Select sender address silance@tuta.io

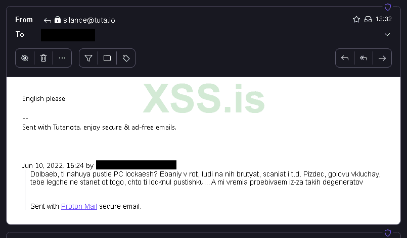point(89,20)
